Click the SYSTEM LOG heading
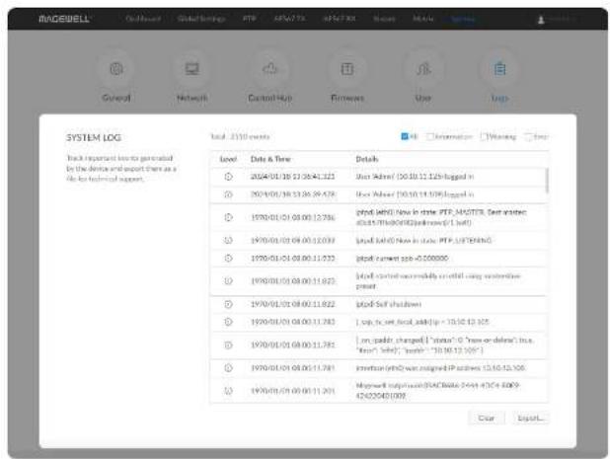Screen dimensions: 610x459 click(94, 138)
